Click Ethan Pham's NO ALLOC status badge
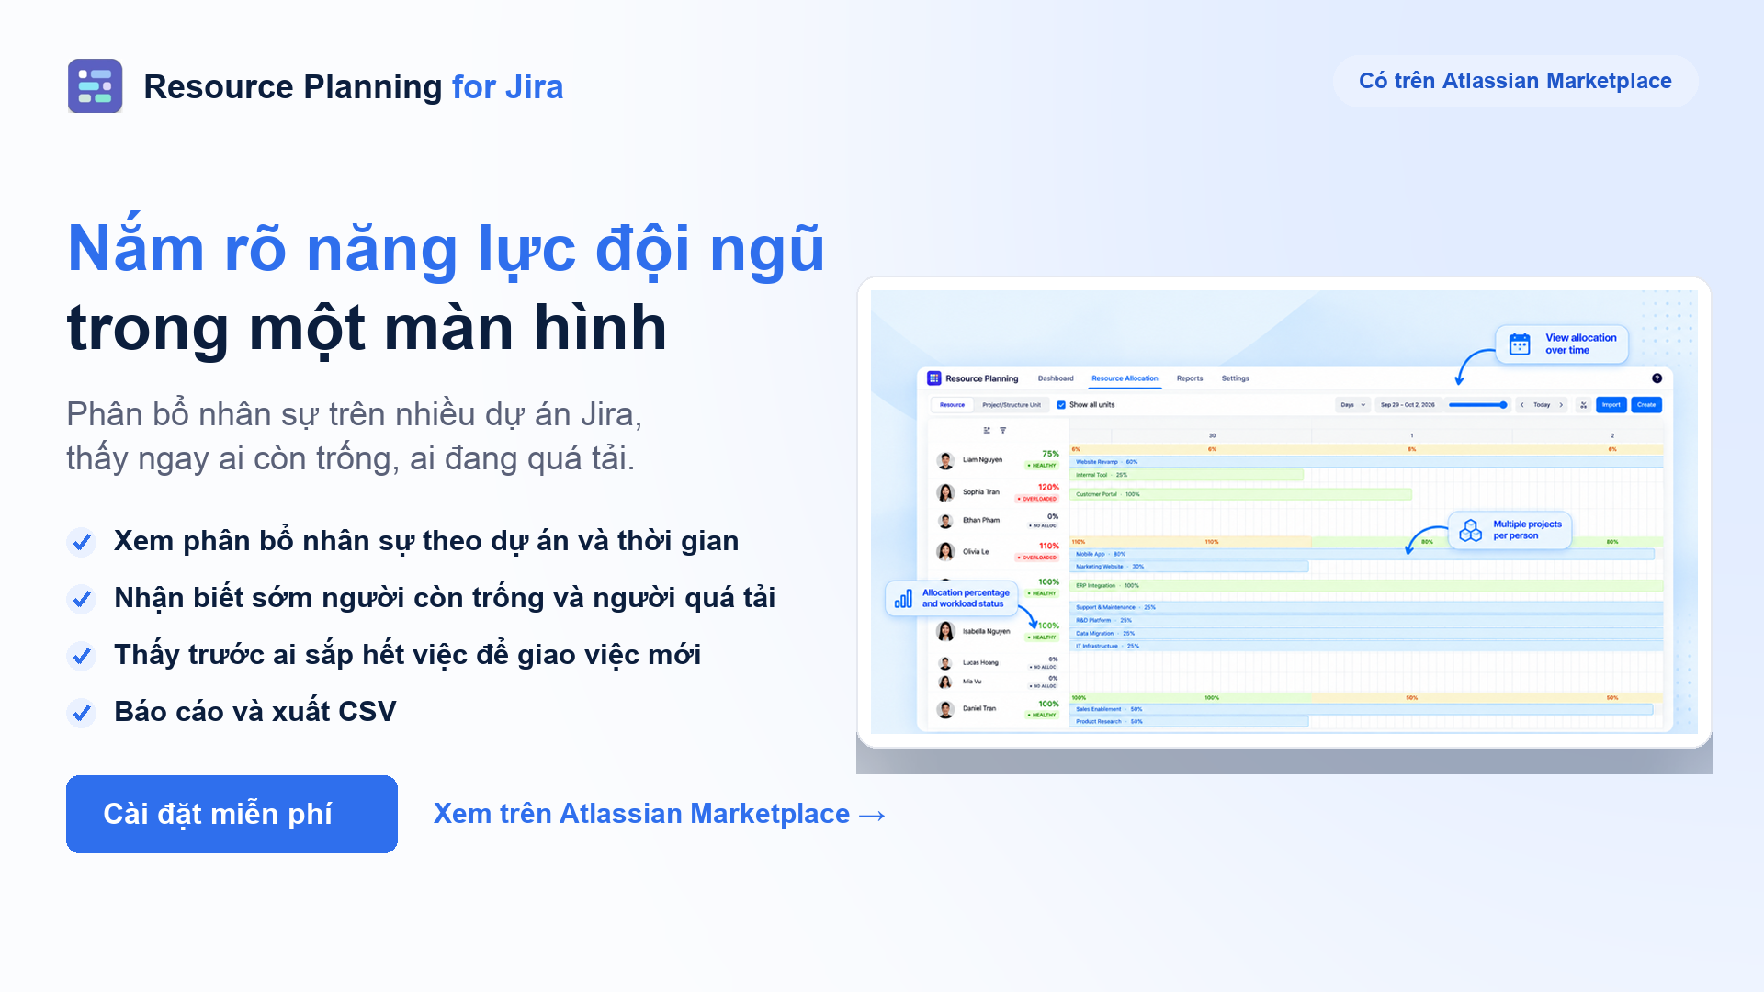1764x992 pixels. point(1044,526)
